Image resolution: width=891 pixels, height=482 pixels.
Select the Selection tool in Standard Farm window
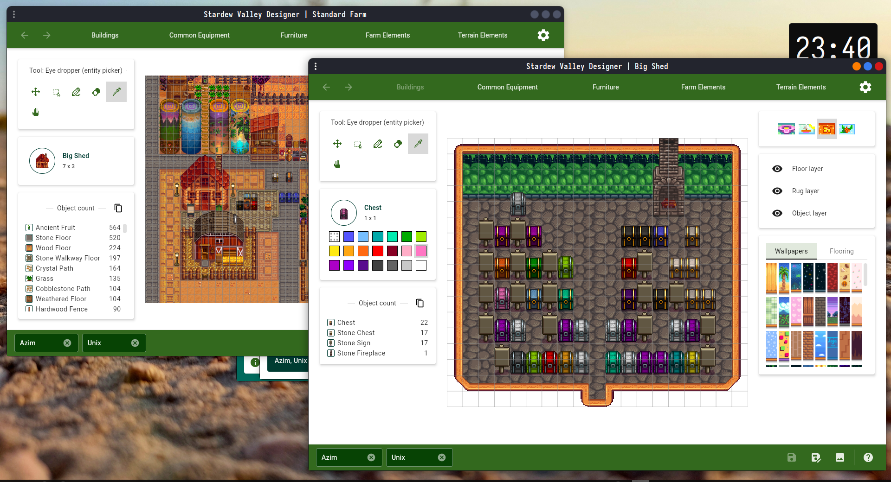click(56, 92)
